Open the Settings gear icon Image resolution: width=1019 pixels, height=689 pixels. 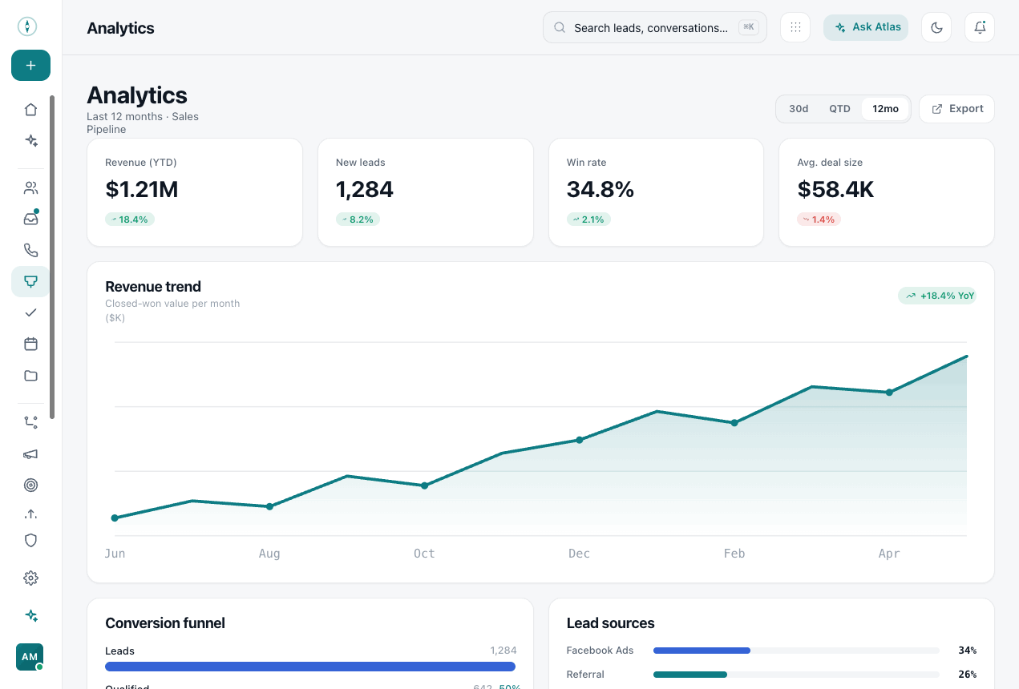click(30, 578)
